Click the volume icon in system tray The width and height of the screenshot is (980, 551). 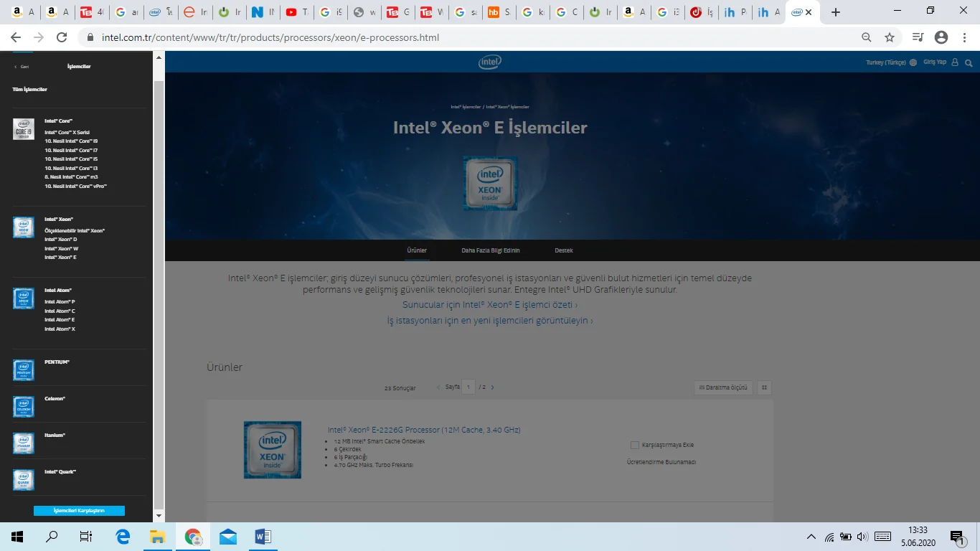pyautogui.click(x=862, y=537)
